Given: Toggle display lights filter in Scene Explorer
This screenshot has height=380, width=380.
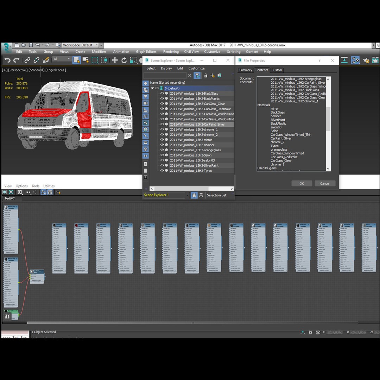Looking at the screenshot, I should pos(145,96).
